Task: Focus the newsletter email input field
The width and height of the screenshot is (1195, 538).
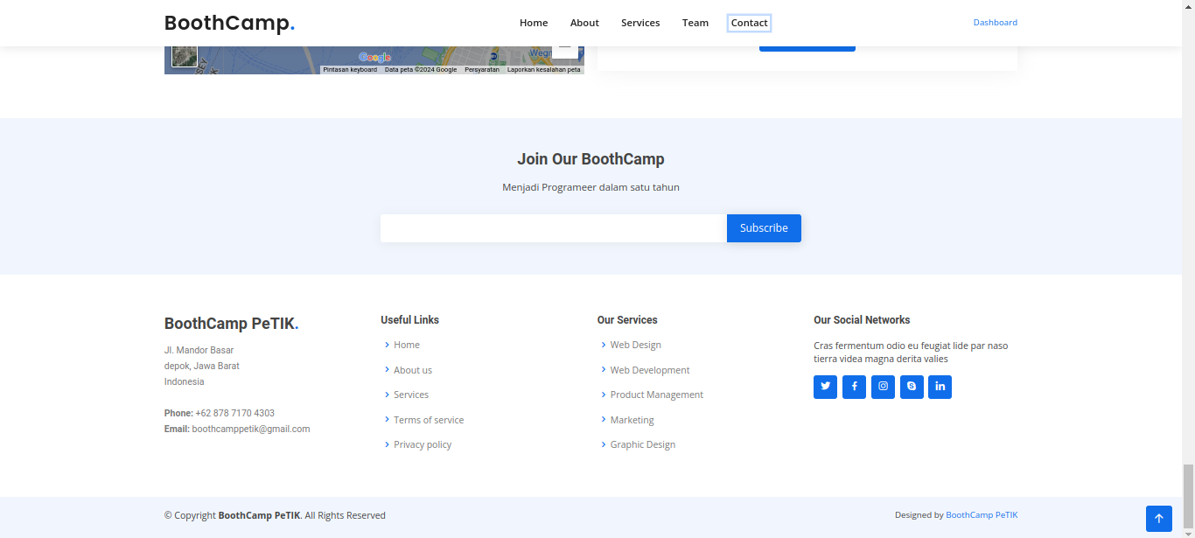Action: point(553,228)
